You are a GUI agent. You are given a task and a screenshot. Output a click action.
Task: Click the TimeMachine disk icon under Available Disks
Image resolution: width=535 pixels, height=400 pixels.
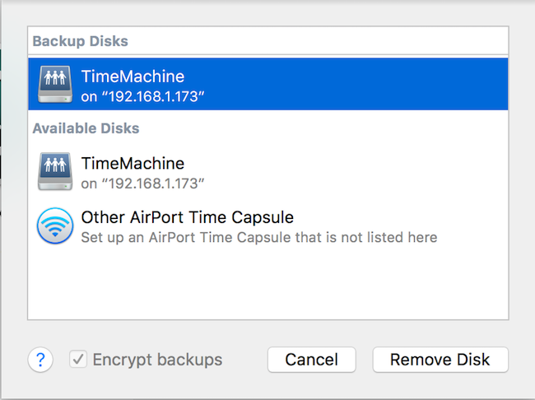click(55, 172)
